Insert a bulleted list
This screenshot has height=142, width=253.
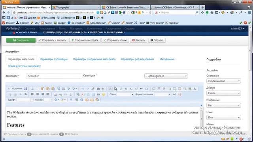[x=15, y=94]
